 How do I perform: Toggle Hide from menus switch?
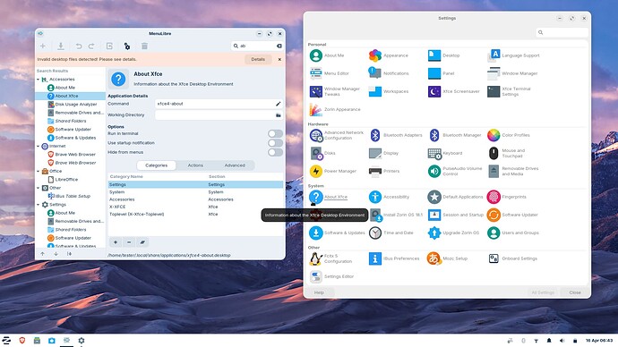(x=275, y=152)
